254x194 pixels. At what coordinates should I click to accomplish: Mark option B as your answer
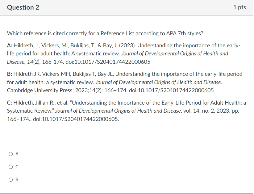tap(10, 179)
